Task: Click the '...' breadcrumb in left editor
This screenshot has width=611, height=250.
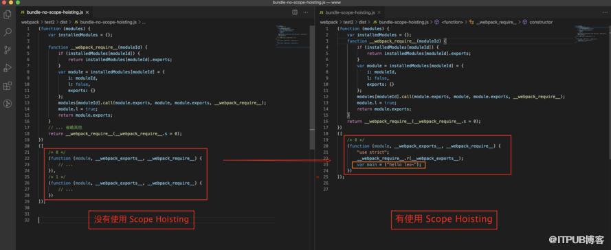Action: (144, 22)
